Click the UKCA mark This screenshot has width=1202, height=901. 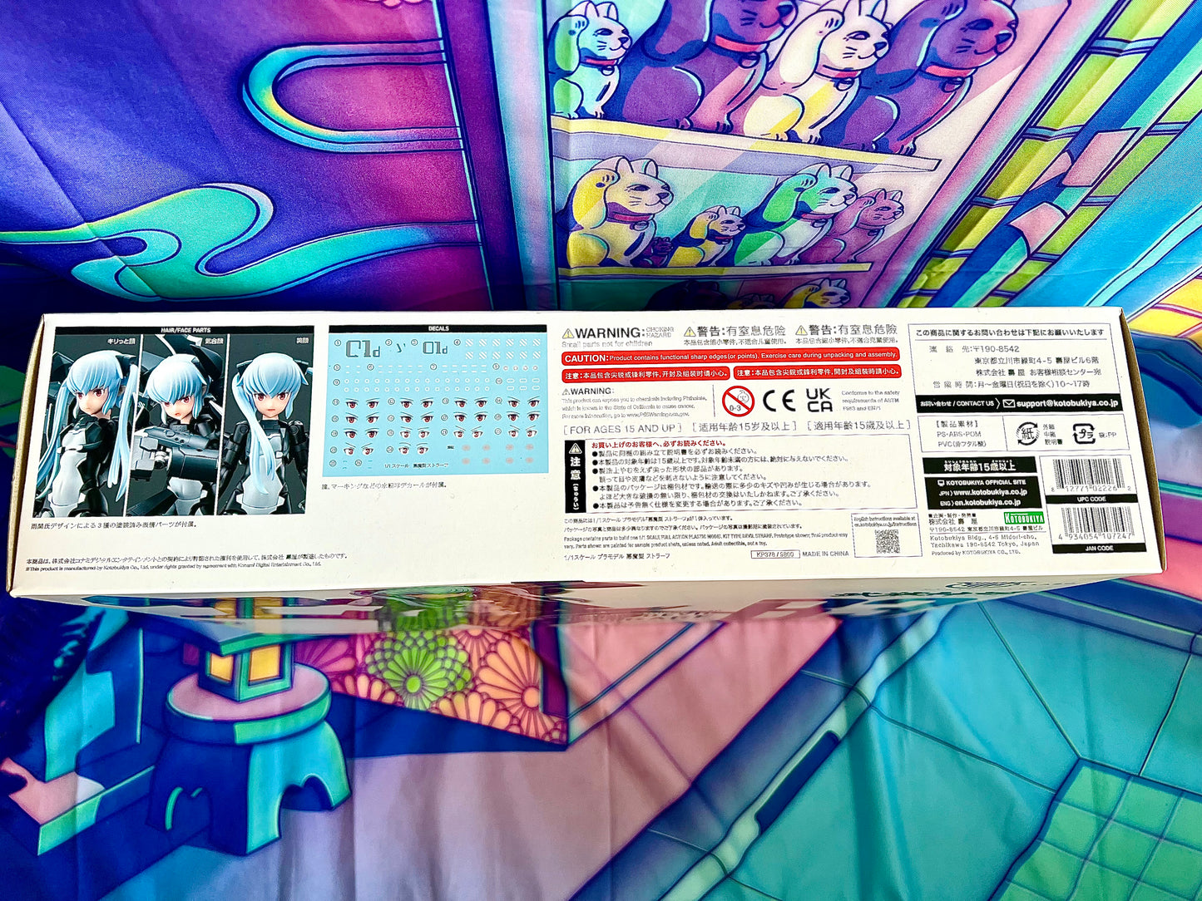pyautogui.click(x=819, y=400)
